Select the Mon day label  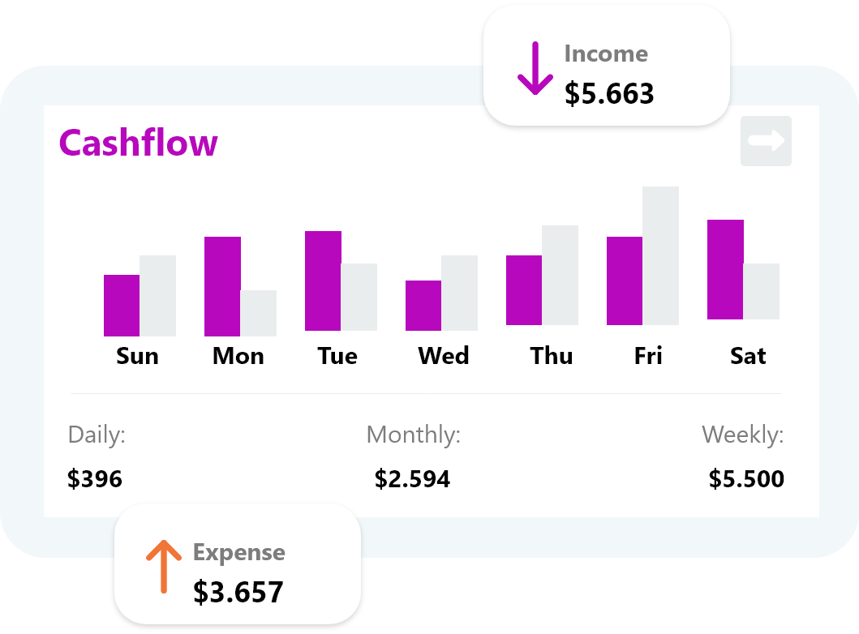[x=238, y=356]
